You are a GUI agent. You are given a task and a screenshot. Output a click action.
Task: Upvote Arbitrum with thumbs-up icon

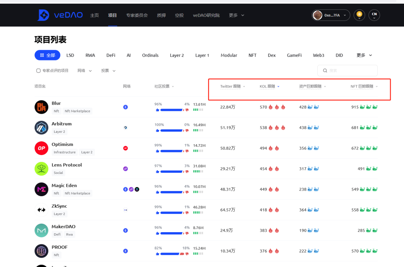[x=157, y=131]
